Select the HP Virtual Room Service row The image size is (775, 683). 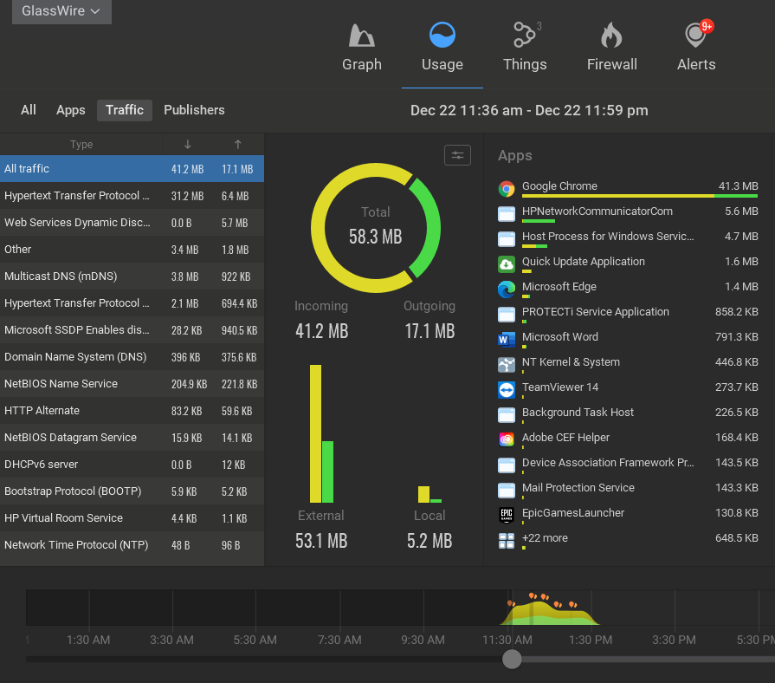click(132, 517)
